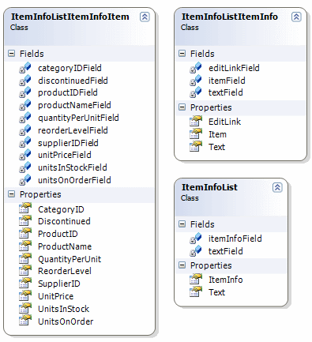Click the itemInfoField field icon
The height and width of the screenshot is (342, 312).
tap(196, 239)
